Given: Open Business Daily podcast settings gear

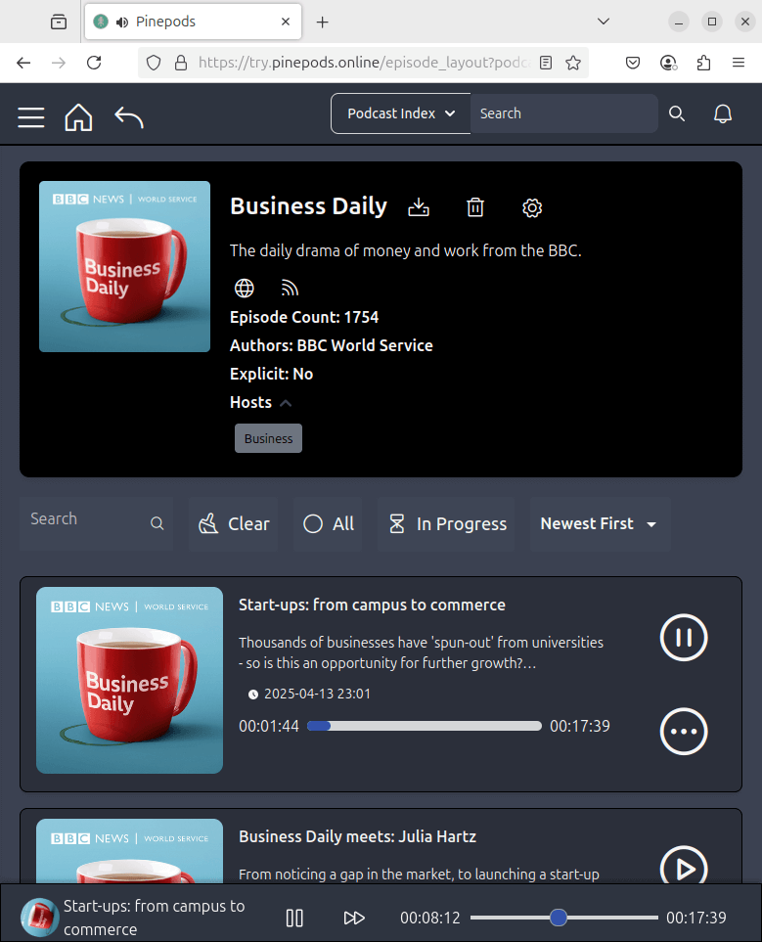Looking at the screenshot, I should [532, 207].
